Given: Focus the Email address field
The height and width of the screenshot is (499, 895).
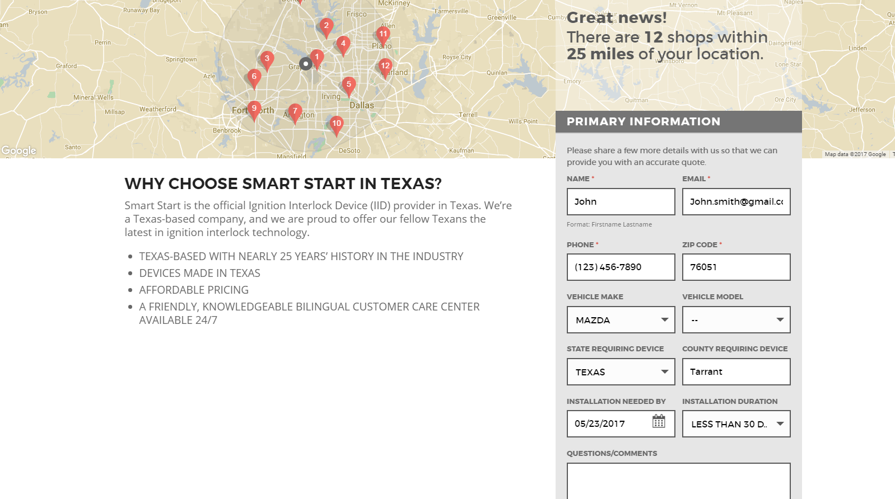Looking at the screenshot, I should (x=736, y=201).
